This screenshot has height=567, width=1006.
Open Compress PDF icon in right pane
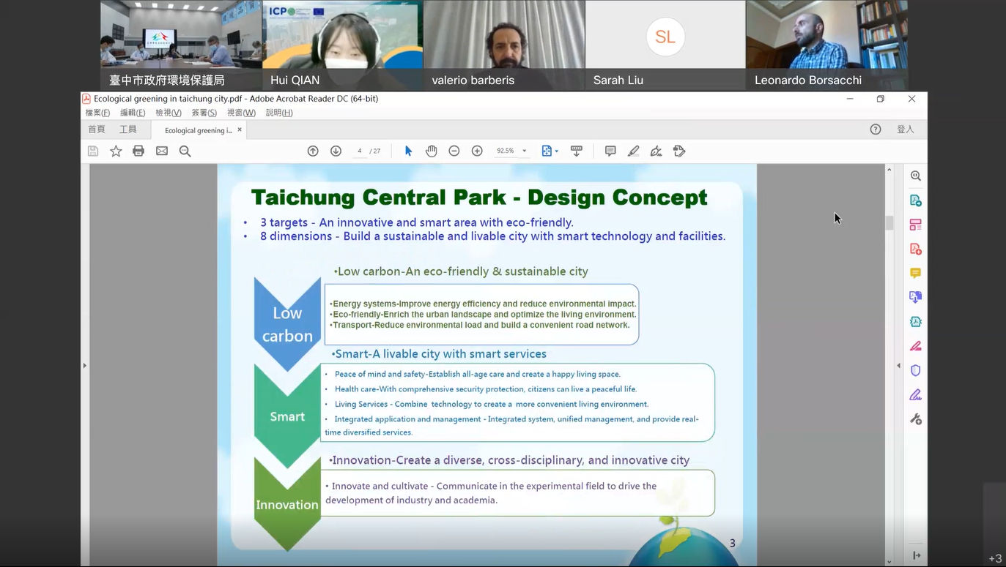[x=916, y=321]
